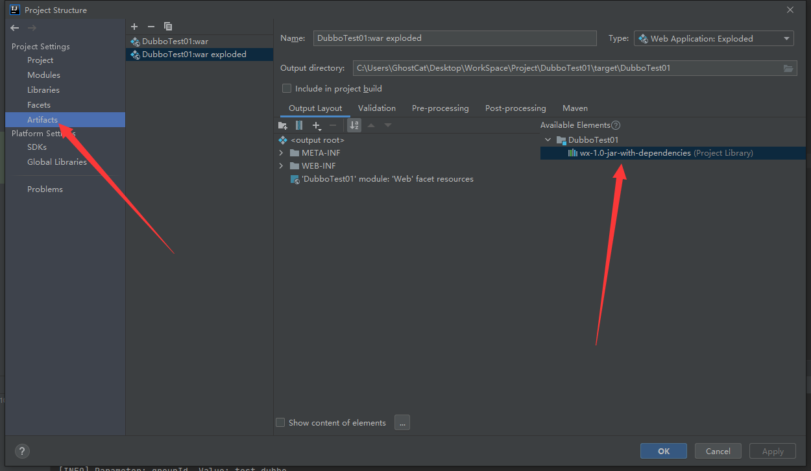Switch to the Output Layout tab
The height and width of the screenshot is (471, 811).
(x=315, y=108)
